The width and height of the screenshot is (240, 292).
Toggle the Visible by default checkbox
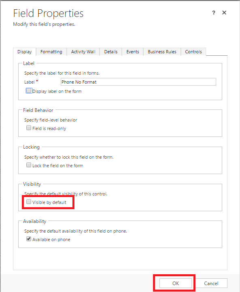(29, 202)
